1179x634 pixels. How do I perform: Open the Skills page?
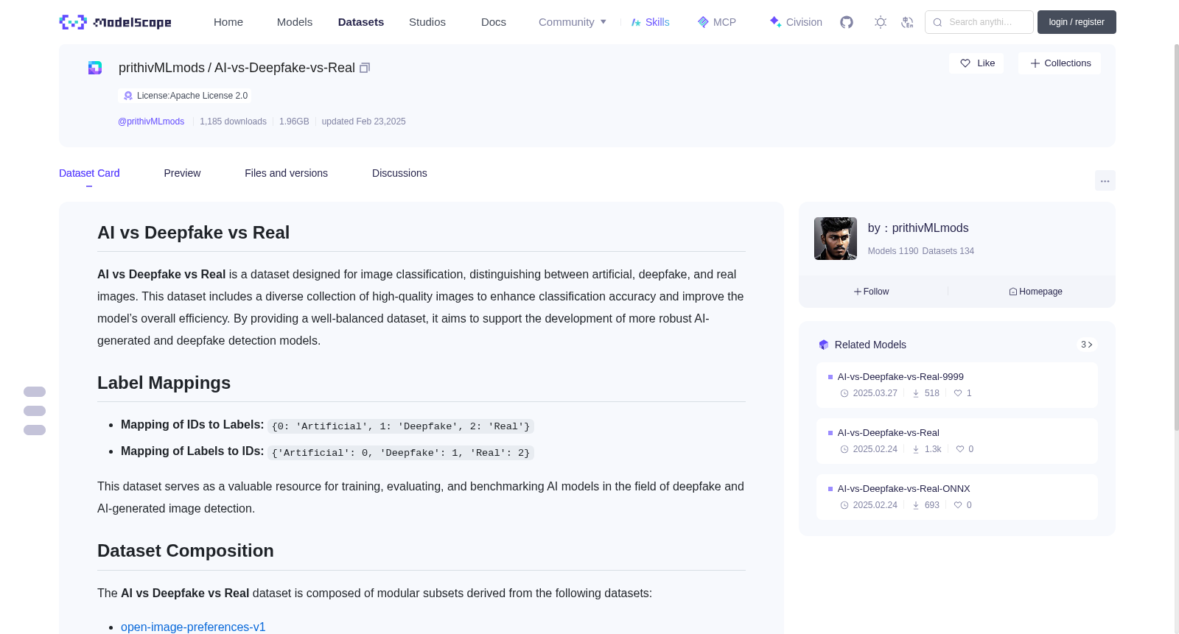tap(651, 22)
